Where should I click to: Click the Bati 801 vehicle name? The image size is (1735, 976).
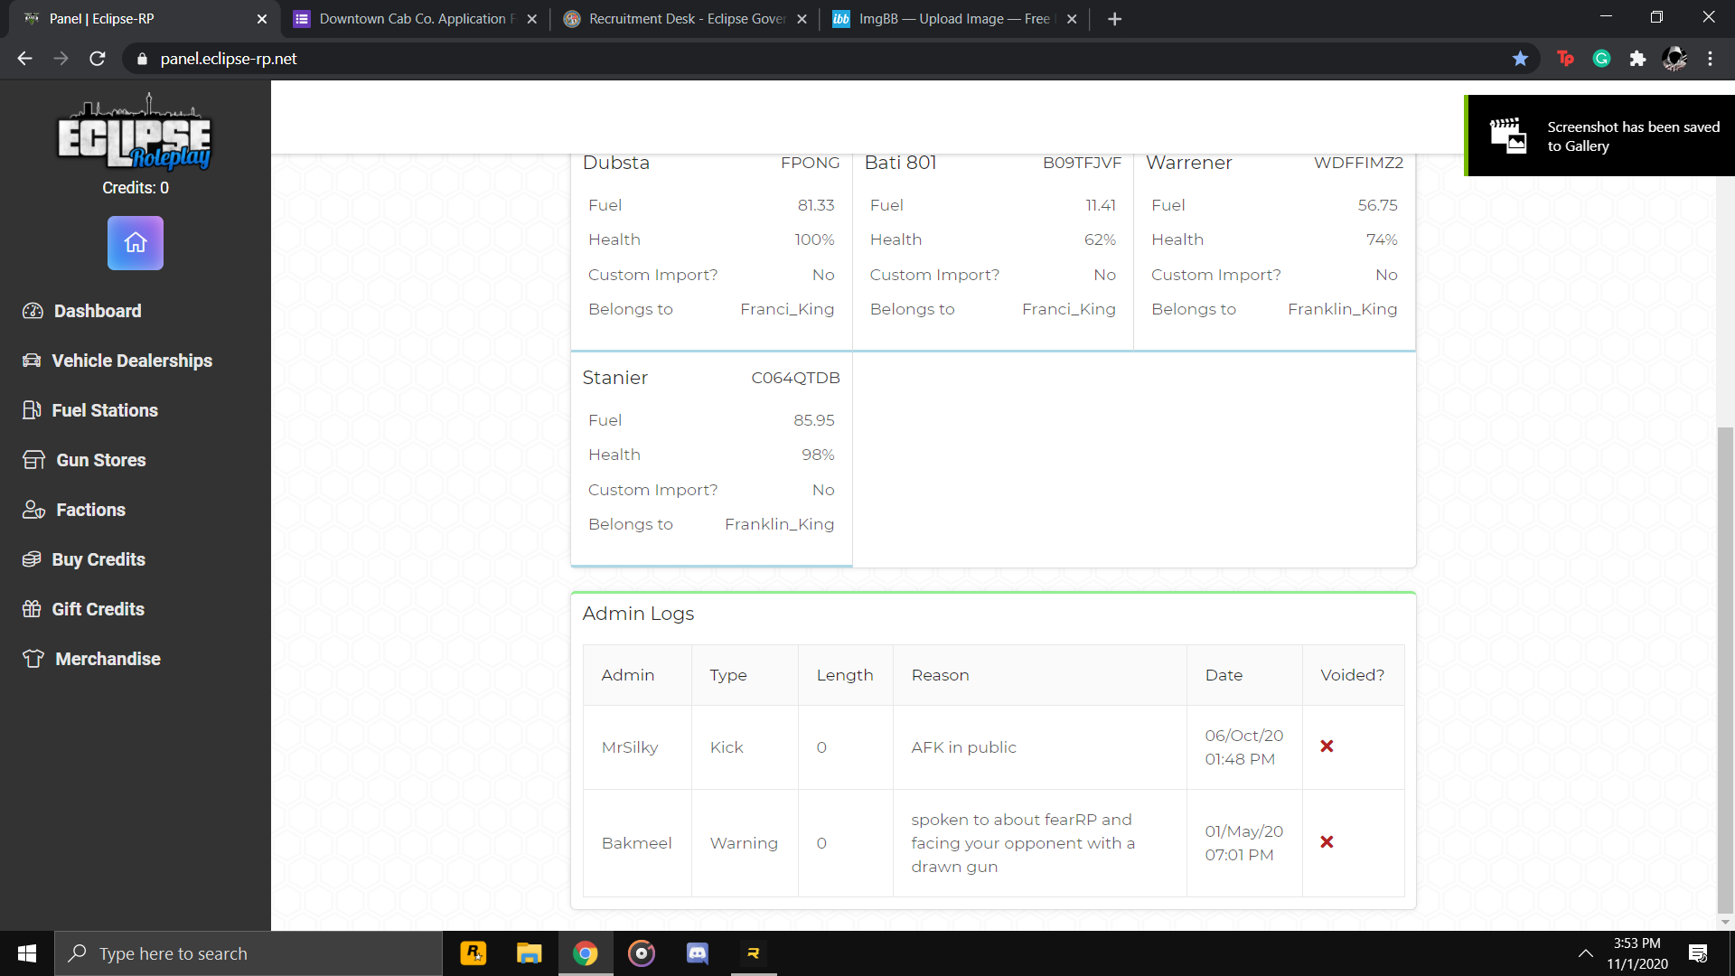(x=901, y=163)
